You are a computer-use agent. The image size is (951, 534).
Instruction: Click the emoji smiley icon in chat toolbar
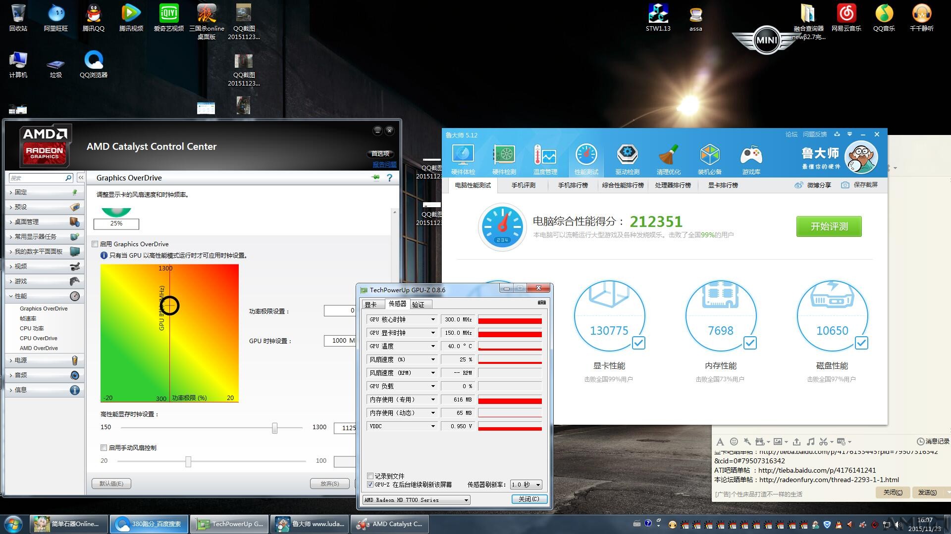point(734,442)
